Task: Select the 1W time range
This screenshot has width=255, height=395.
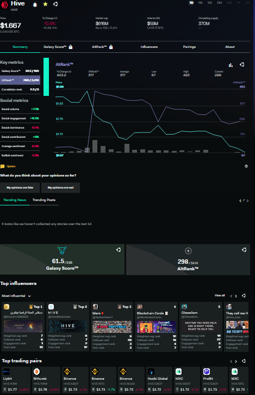Action: [200, 3]
